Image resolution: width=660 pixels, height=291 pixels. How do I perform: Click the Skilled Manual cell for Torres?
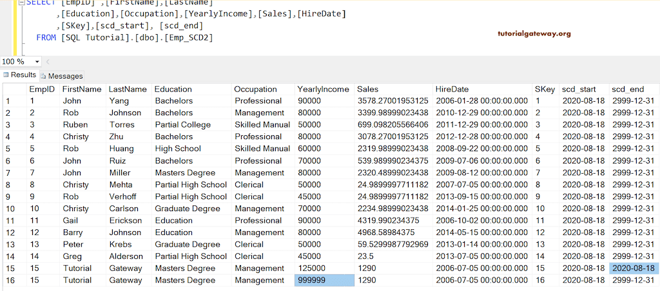pos(262,125)
